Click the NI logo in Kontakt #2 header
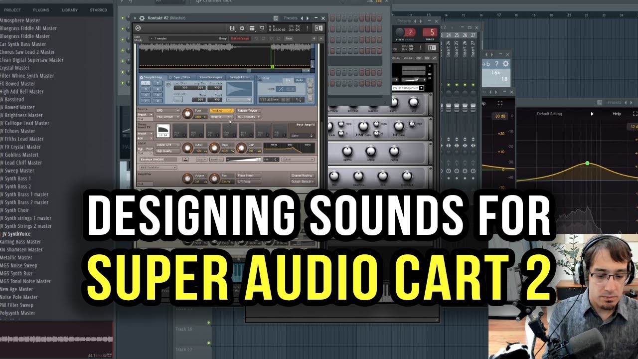638x359 pixels. (319, 28)
